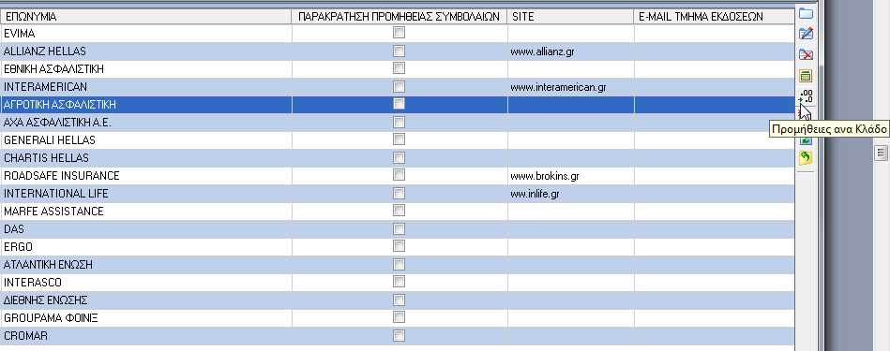This screenshot has width=890, height=351.
Task: Select the ΑΤΛΑΝΤΙΚΗ ΕΝΩΣΗ row name
Action: pos(48,264)
